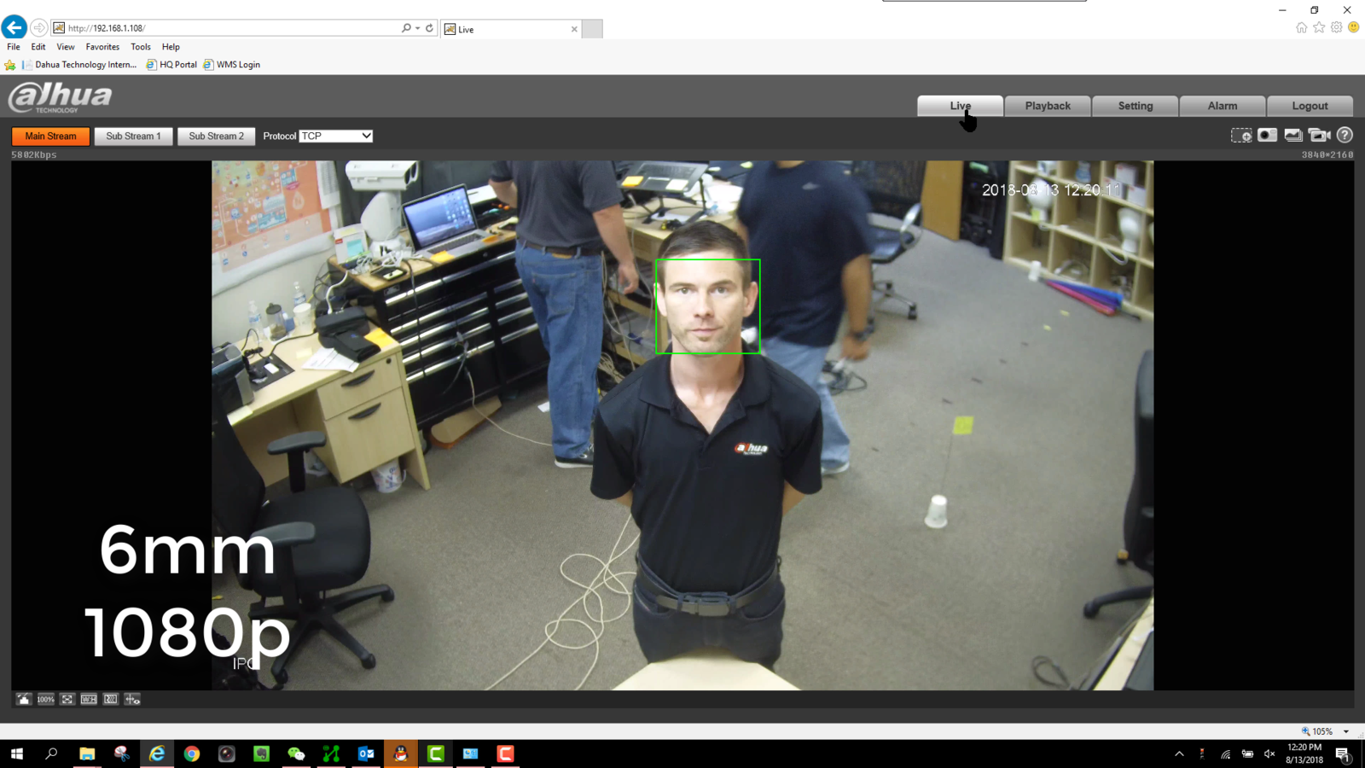Click the smiley feedback icon
1365x768 pixels.
click(x=1354, y=27)
